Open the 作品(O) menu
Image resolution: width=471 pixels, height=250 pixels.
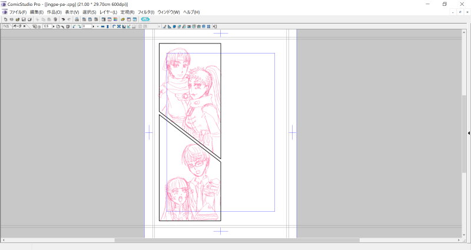click(x=54, y=12)
